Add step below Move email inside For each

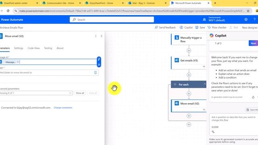189,116
